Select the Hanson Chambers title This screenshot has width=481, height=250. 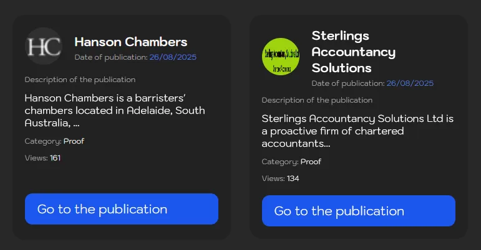(131, 42)
